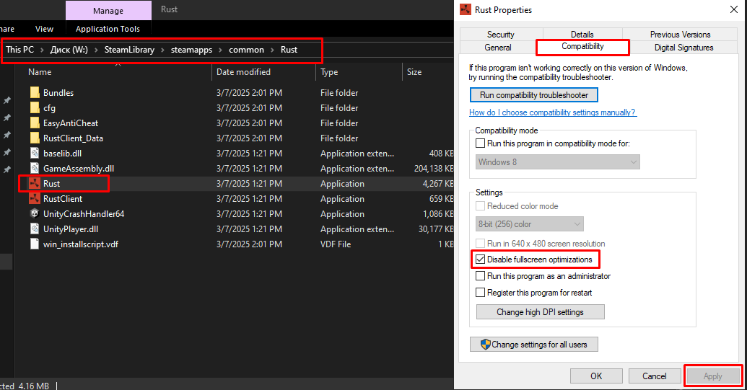Select the win_installscript.vdf file name
Image resolution: width=747 pixels, height=390 pixels.
(81, 244)
